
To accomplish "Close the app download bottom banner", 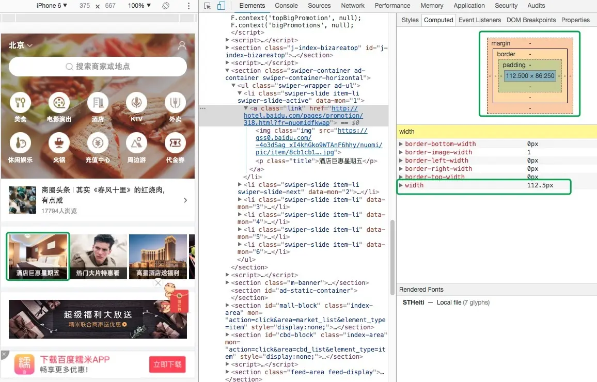I will [x=4, y=354].
